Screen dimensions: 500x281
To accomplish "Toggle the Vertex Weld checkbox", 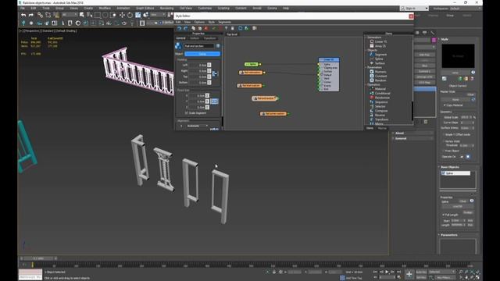I will [x=444, y=141].
